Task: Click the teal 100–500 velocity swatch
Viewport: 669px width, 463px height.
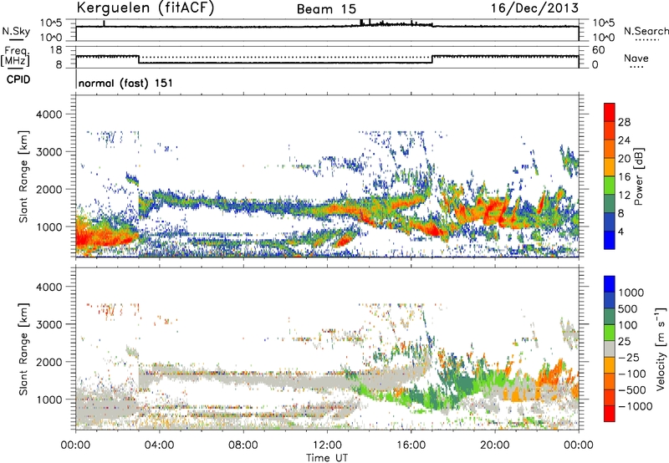Action: click(x=610, y=317)
